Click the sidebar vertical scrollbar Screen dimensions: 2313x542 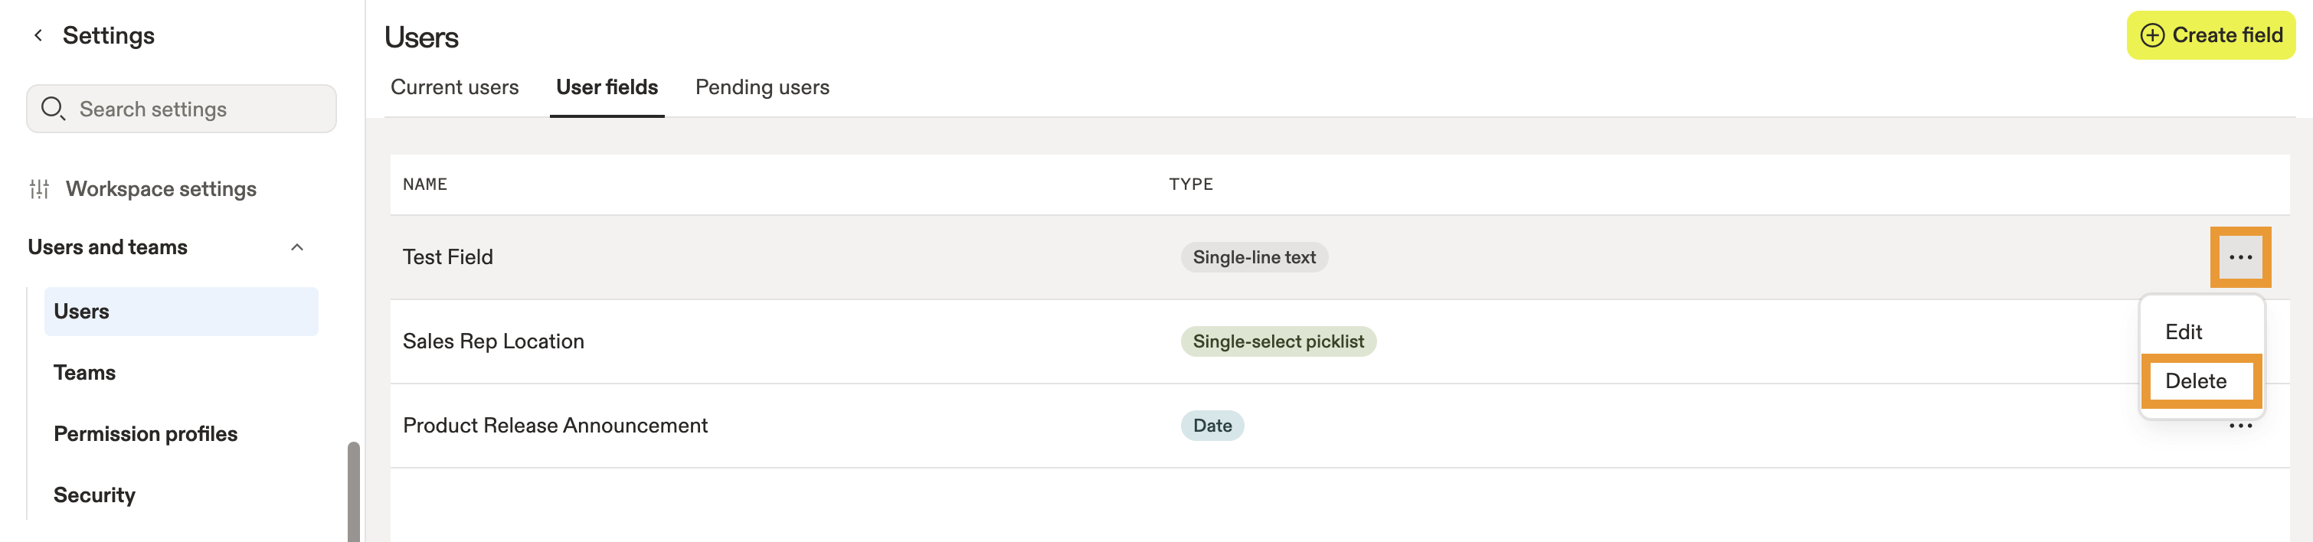pyautogui.click(x=354, y=491)
